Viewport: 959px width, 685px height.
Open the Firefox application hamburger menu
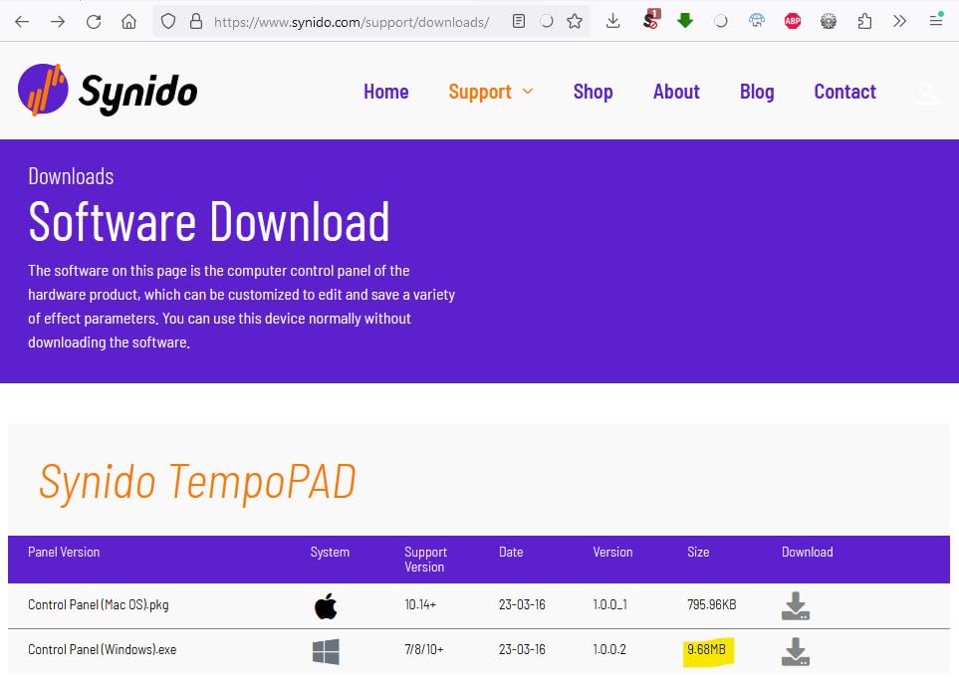[935, 21]
